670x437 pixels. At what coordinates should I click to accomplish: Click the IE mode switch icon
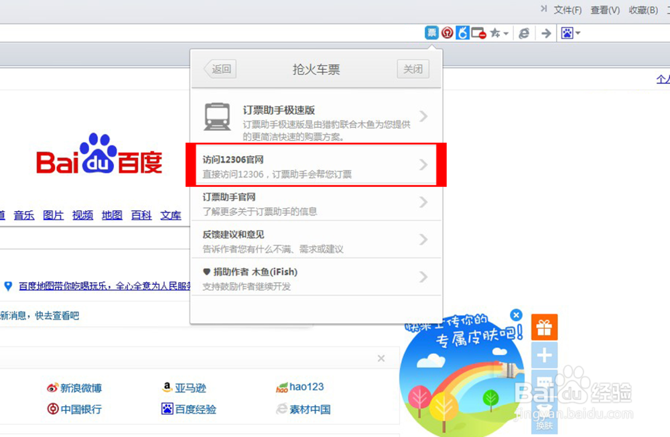(x=524, y=33)
